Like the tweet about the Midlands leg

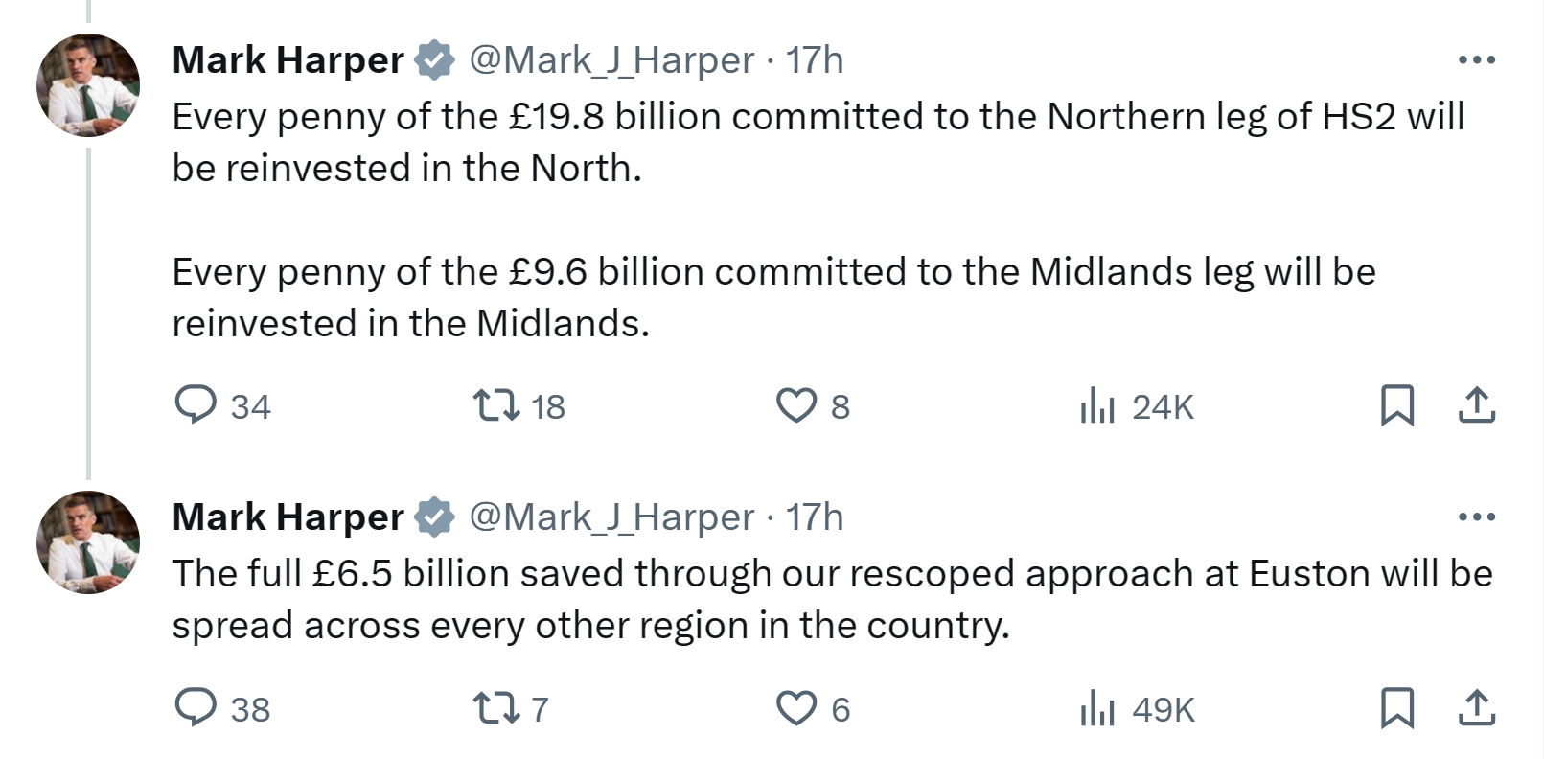pyautogui.click(x=795, y=404)
